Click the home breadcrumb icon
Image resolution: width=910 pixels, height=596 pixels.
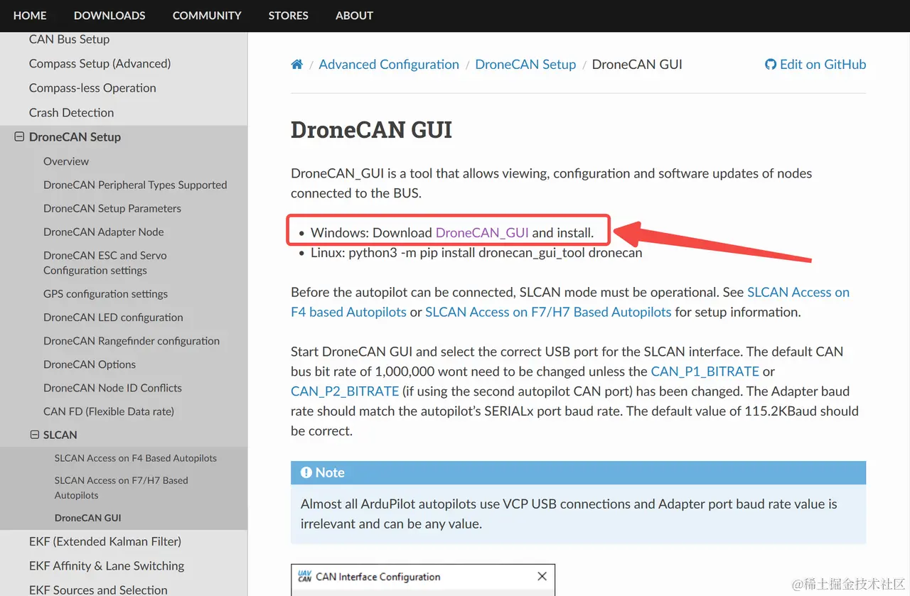(296, 64)
